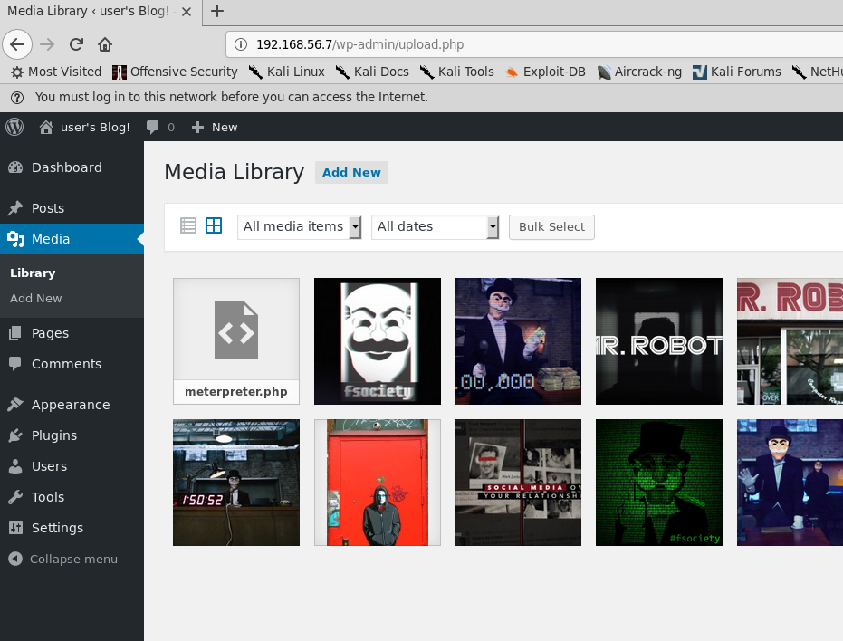Click the Users person icon
The width and height of the screenshot is (843, 641).
[x=15, y=466]
